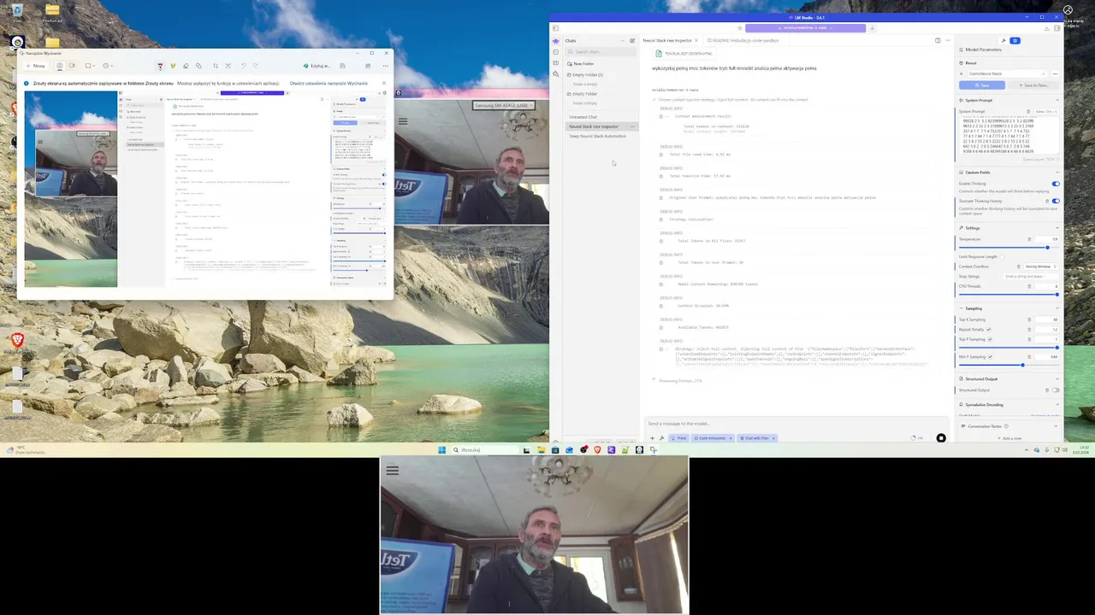Open hamburger menu in the camera window

pos(392,470)
